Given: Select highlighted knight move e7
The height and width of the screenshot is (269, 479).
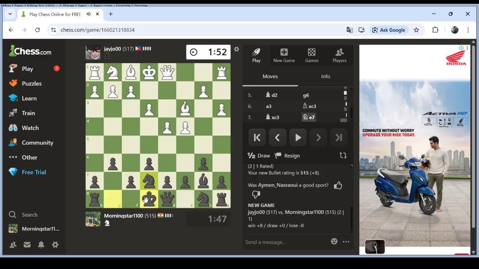Looking at the screenshot, I should pos(309,117).
